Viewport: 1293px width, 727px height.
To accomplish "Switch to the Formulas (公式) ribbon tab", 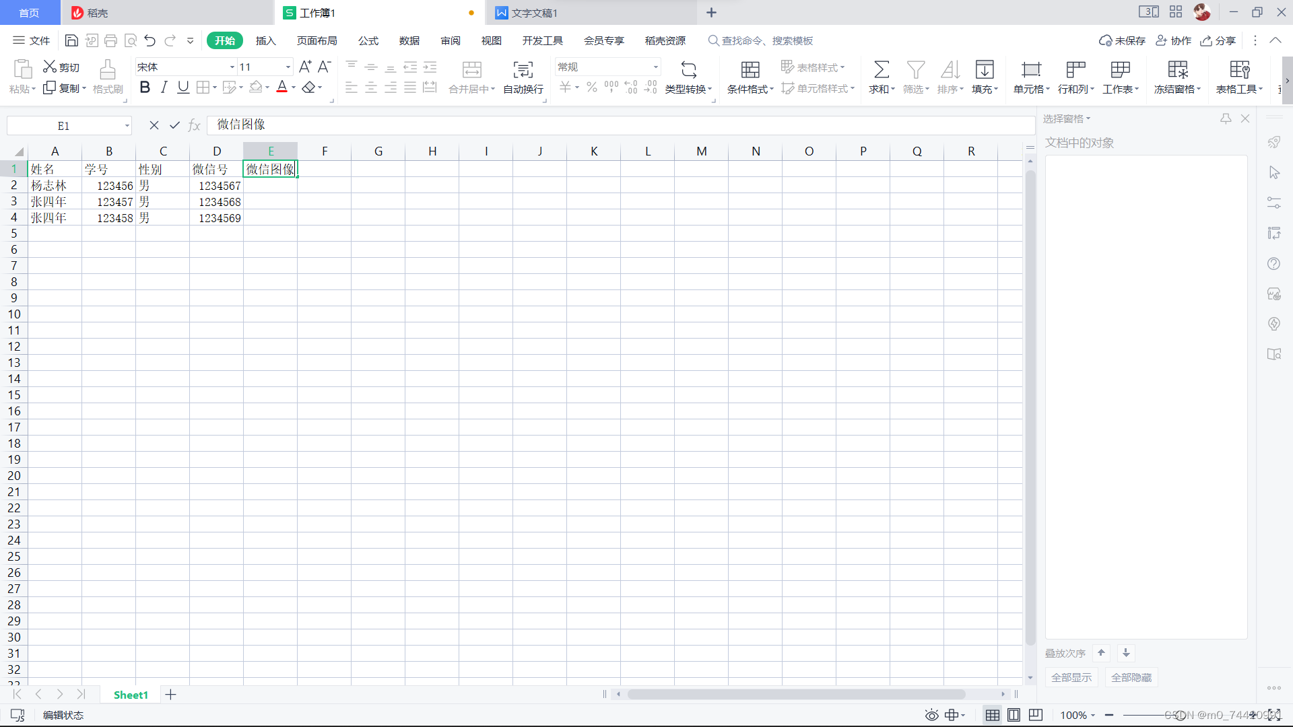I will 368,40.
